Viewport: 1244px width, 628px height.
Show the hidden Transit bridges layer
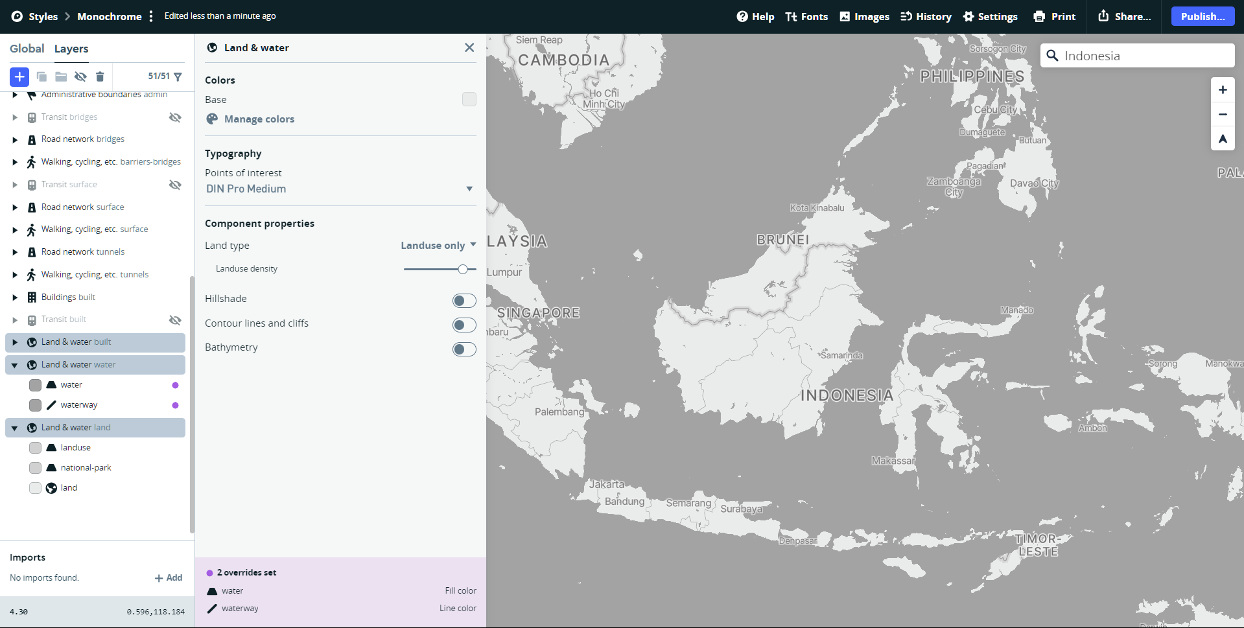175,117
